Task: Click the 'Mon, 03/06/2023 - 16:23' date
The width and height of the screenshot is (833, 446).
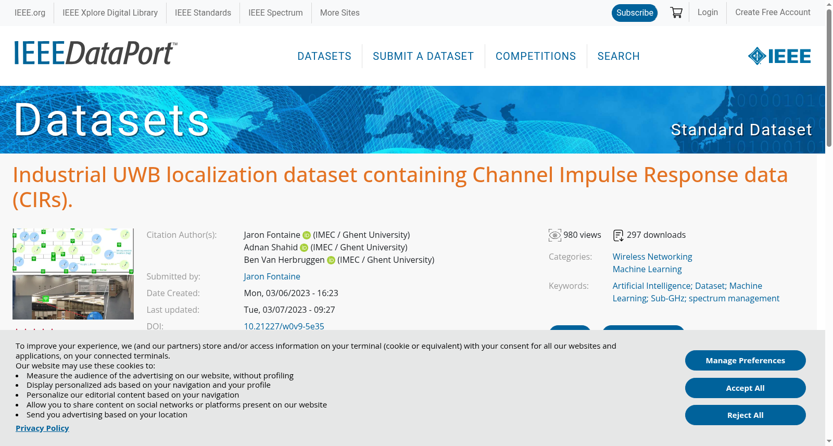Action: (x=291, y=294)
